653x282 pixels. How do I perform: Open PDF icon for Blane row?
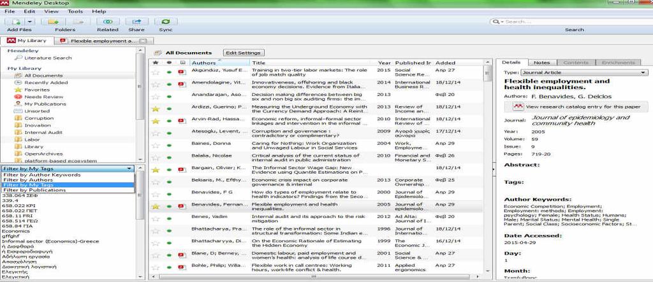(182, 255)
